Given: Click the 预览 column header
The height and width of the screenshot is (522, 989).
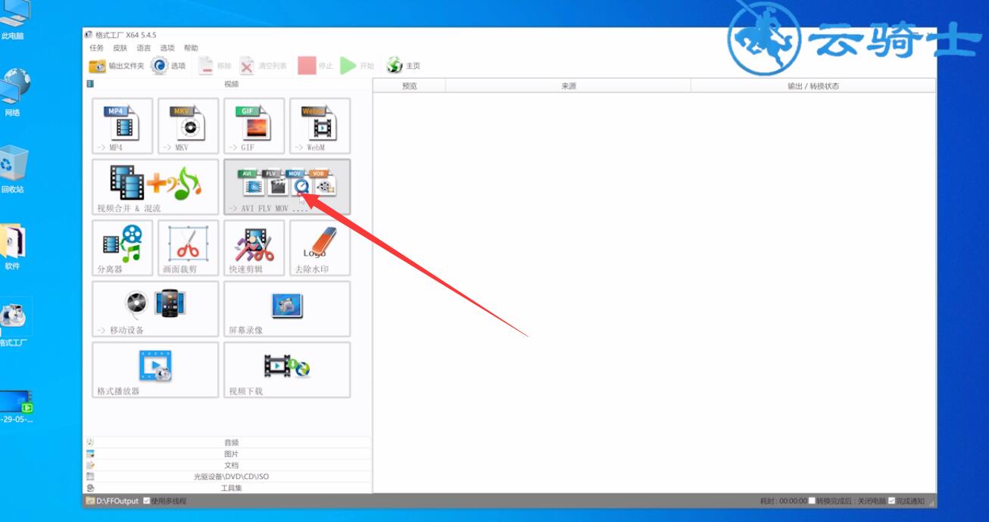Looking at the screenshot, I should click(410, 86).
